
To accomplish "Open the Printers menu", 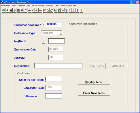I will (69, 5).
